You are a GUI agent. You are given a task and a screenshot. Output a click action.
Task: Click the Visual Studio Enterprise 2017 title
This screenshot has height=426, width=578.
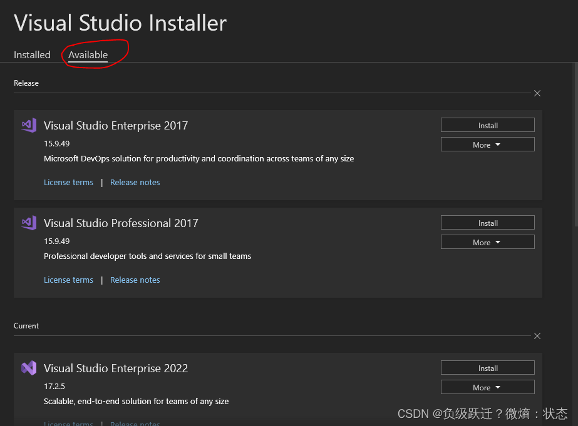point(116,126)
